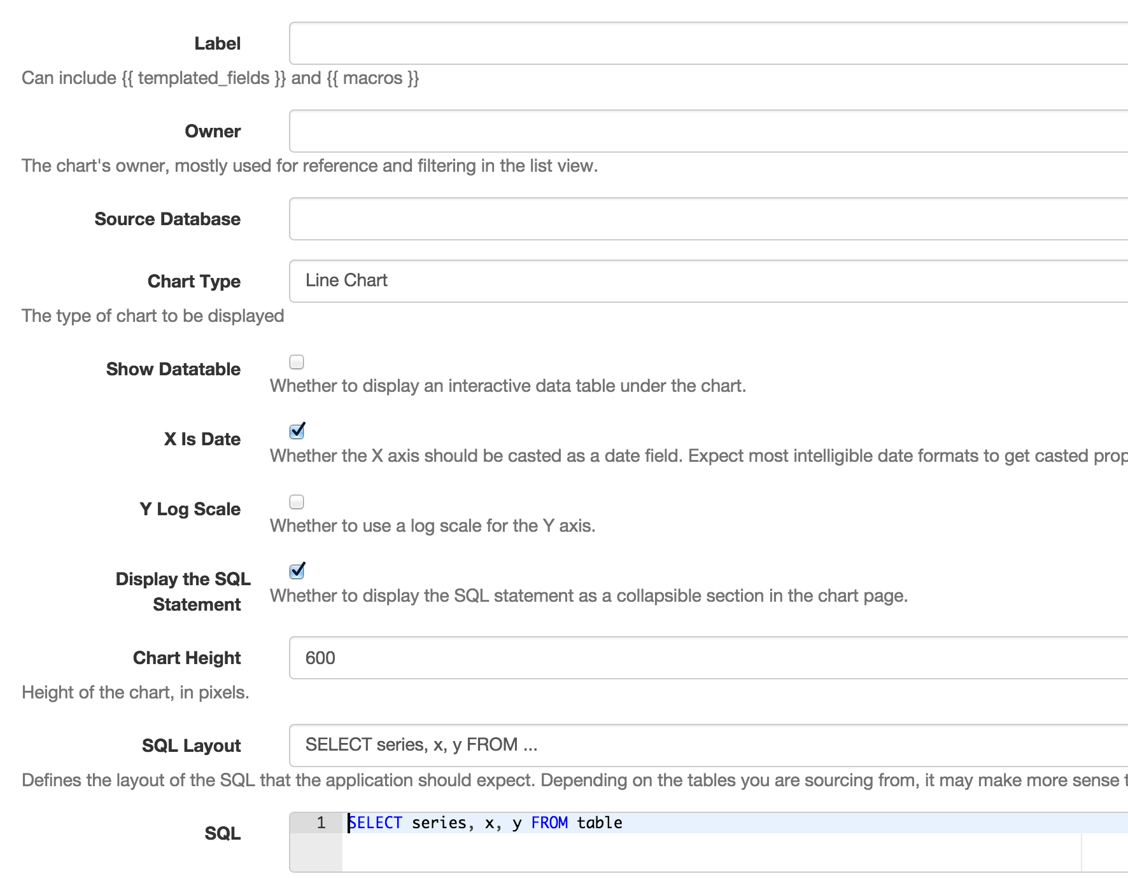The width and height of the screenshot is (1128, 888).
Task: Click the Label text input field
Action: (x=707, y=43)
